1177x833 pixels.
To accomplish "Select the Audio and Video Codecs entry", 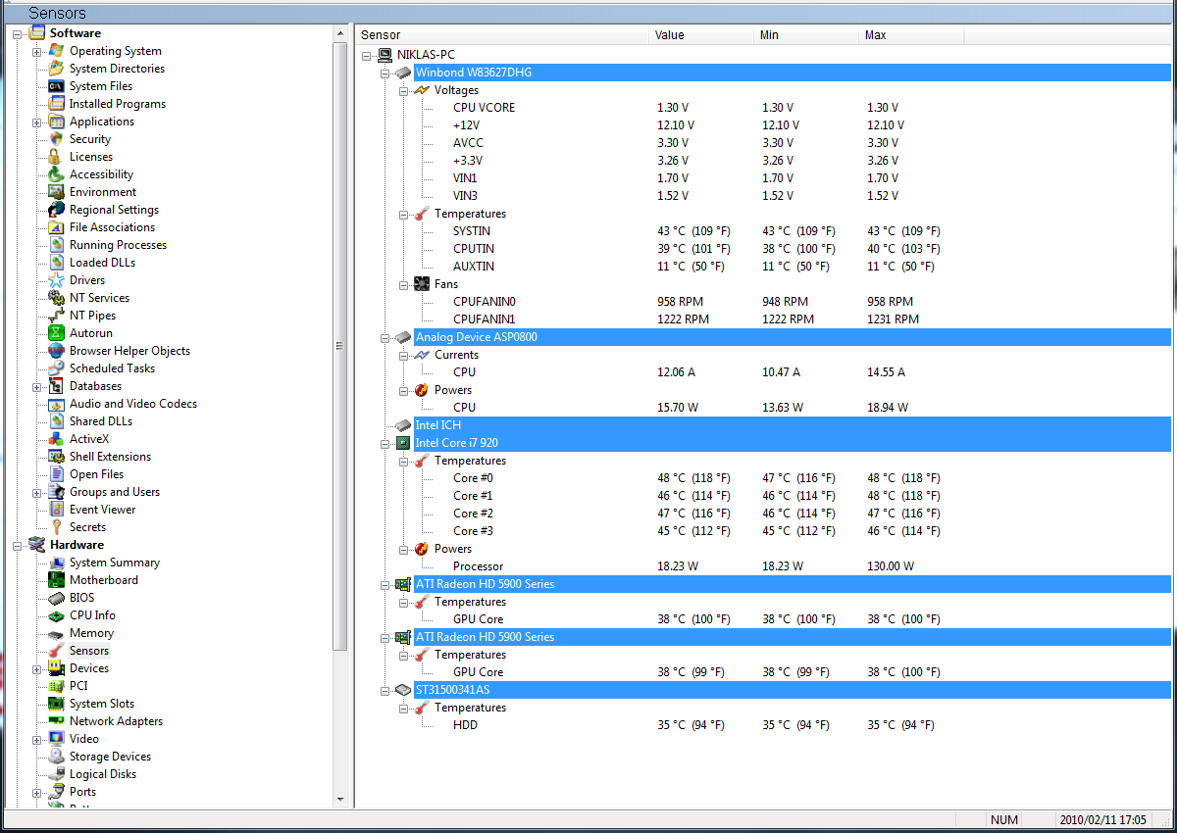I will [x=133, y=404].
